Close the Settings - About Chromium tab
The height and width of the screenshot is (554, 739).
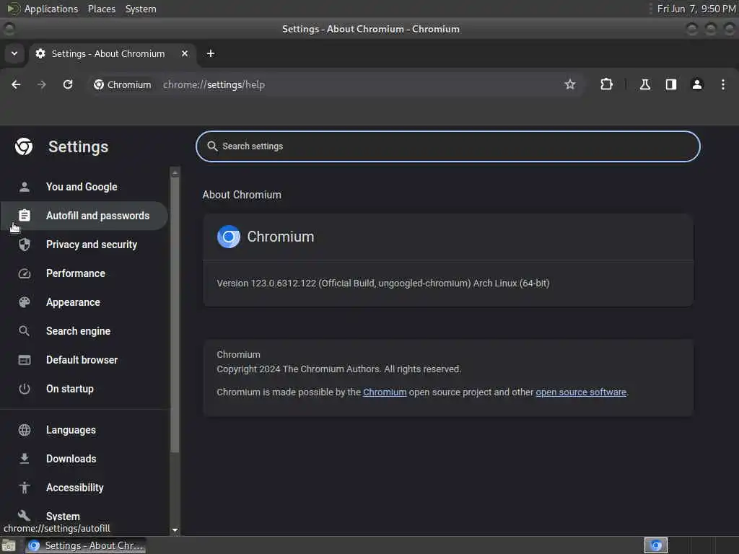[x=185, y=53]
